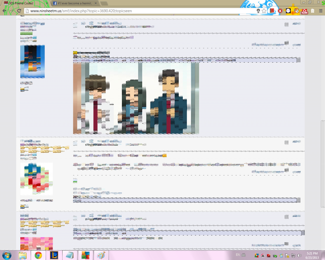The image size is (325, 260).
Task: Bookmark this page with the star
Action: click(264, 11)
